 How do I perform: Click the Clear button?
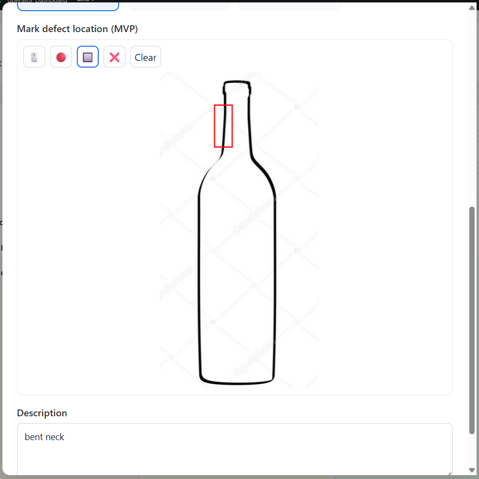[x=145, y=57]
